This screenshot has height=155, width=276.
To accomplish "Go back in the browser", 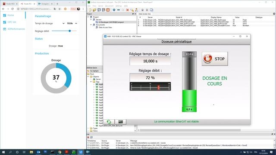I will point(3,9).
